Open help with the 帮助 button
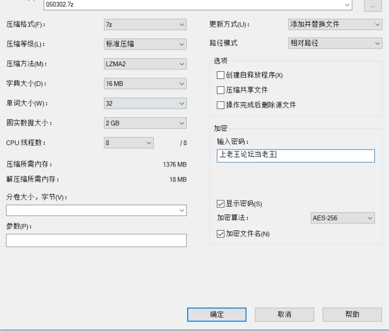The height and width of the screenshot is (332, 389). pos(352,315)
